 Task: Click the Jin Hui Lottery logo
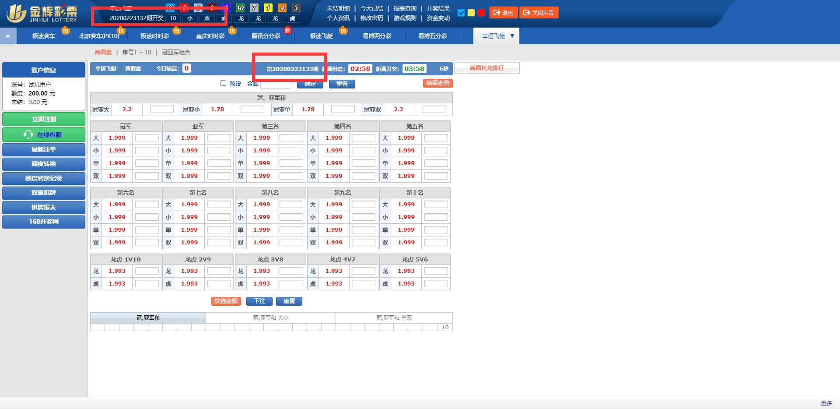point(42,13)
